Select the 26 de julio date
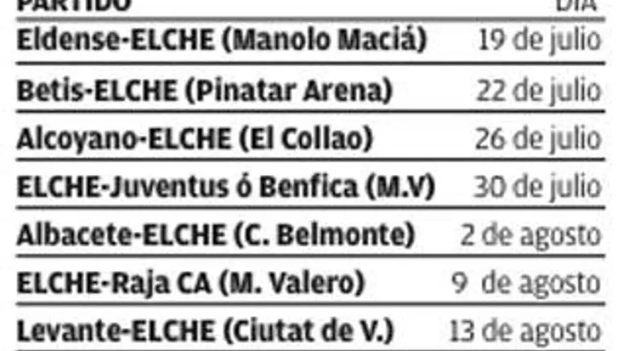624x351 pixels. tap(538, 140)
